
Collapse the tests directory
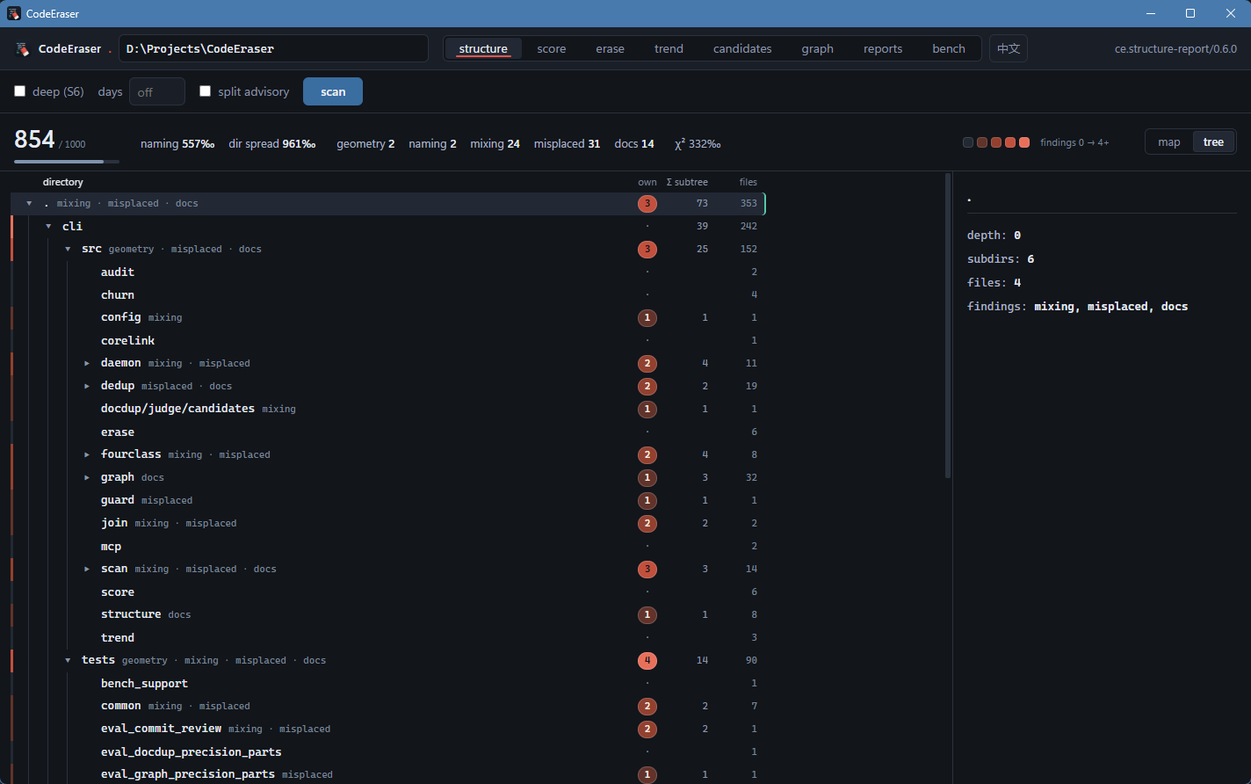[x=68, y=660]
